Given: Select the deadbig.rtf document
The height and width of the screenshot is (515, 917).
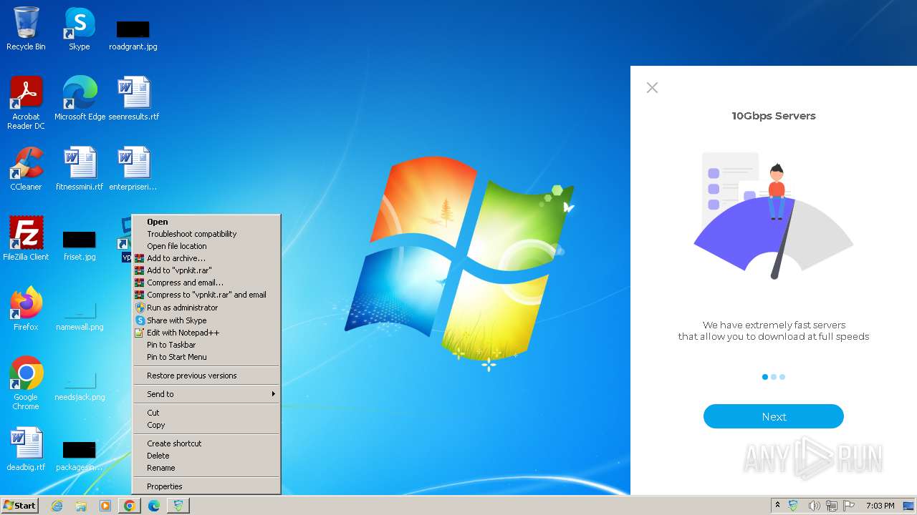Looking at the screenshot, I should [x=26, y=449].
